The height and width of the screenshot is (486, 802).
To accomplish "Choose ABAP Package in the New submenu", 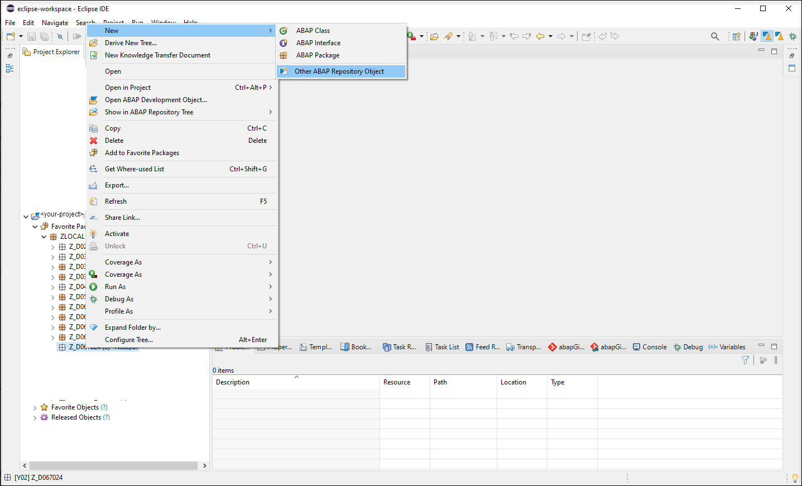I will pos(342,55).
